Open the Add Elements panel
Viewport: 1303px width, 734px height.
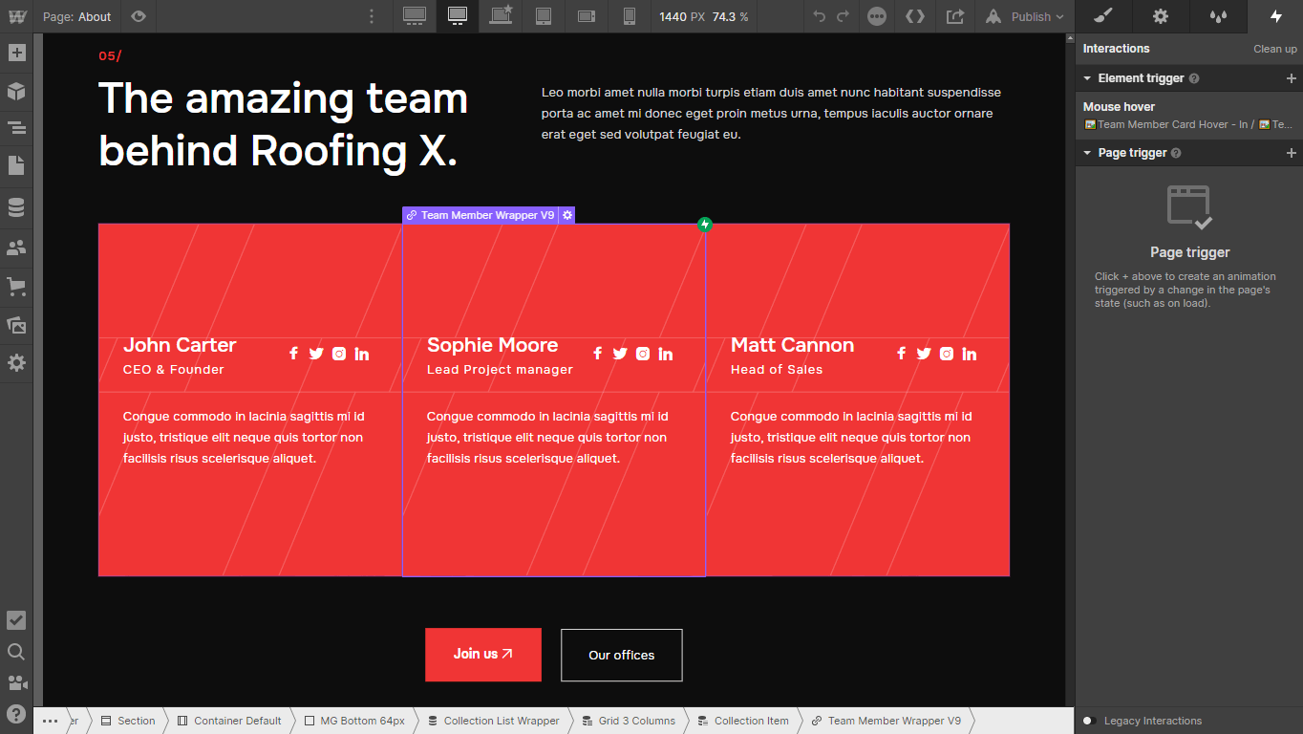[x=15, y=53]
